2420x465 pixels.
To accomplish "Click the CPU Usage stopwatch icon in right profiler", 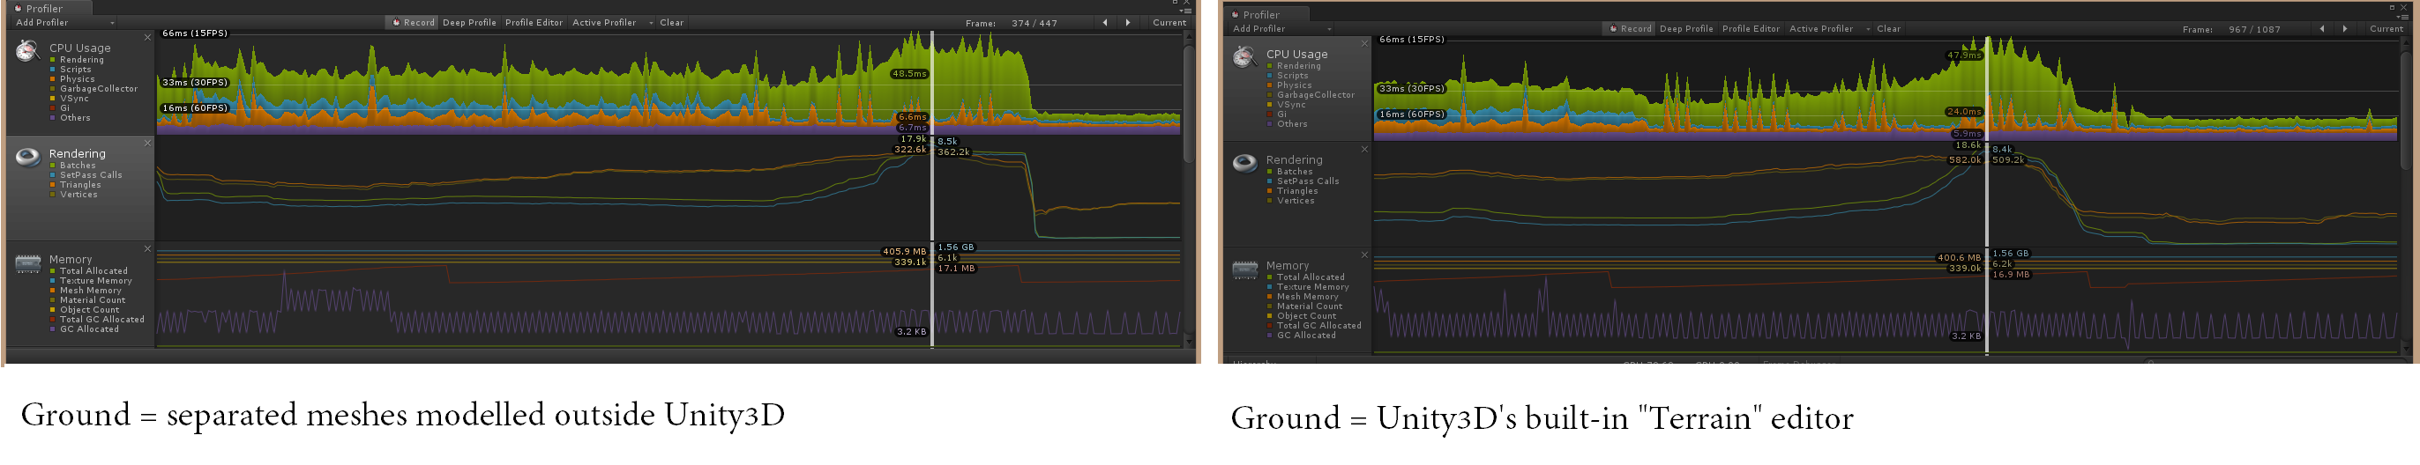I will point(1244,58).
